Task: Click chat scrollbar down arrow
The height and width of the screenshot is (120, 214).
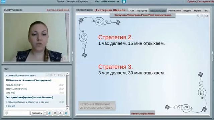Action: pyautogui.click(x=68, y=108)
